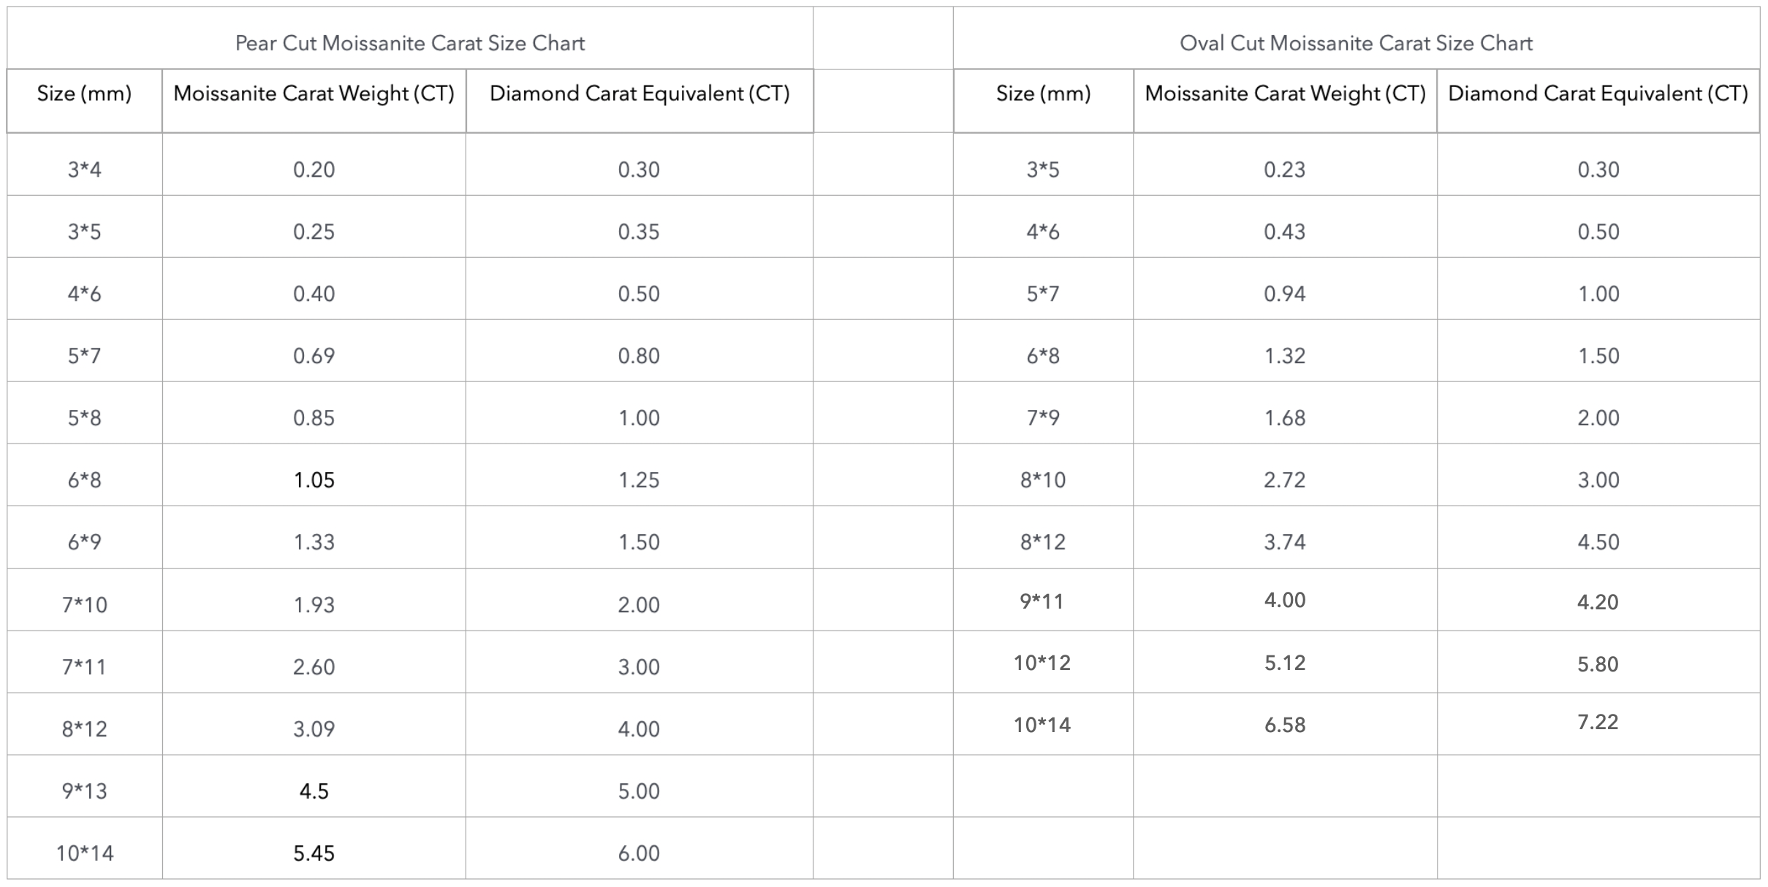This screenshot has width=1768, height=887.
Task: Click the 6.00 diamond equivalent cell
Action: coord(639,853)
